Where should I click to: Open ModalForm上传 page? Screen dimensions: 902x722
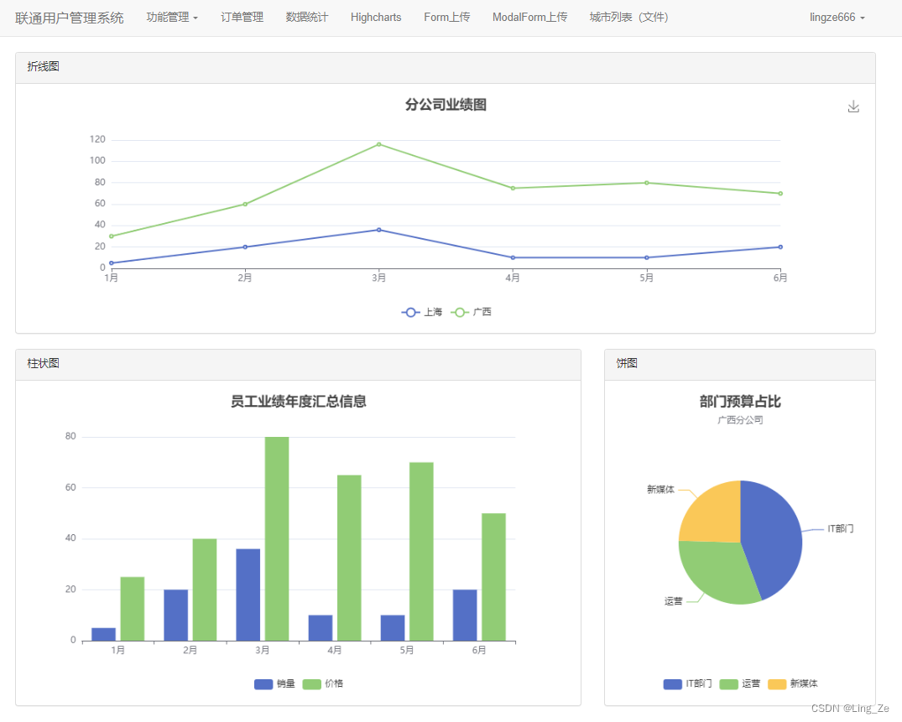pyautogui.click(x=529, y=18)
